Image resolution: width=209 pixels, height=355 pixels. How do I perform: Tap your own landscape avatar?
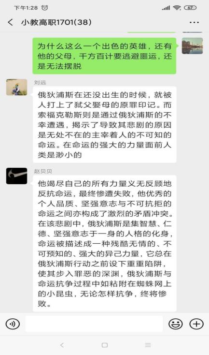tap(192, 46)
